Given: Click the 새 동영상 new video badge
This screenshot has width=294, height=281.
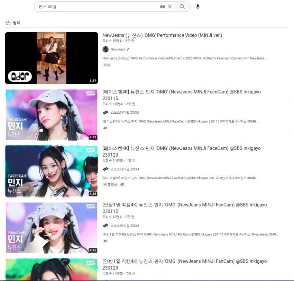Looking at the screenshot, I should click(x=110, y=185).
